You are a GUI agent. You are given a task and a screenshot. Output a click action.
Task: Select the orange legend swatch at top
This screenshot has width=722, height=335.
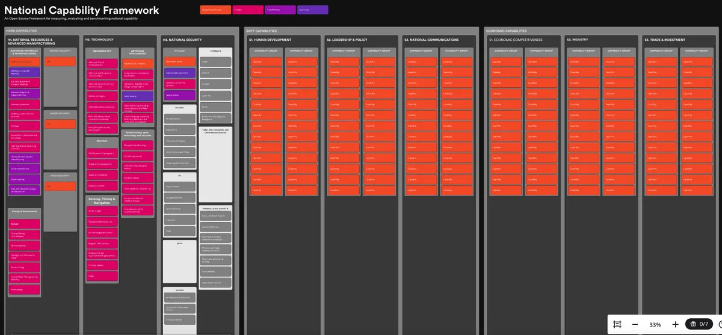point(215,10)
